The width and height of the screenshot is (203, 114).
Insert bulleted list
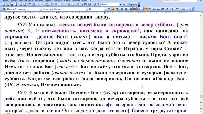159,9
